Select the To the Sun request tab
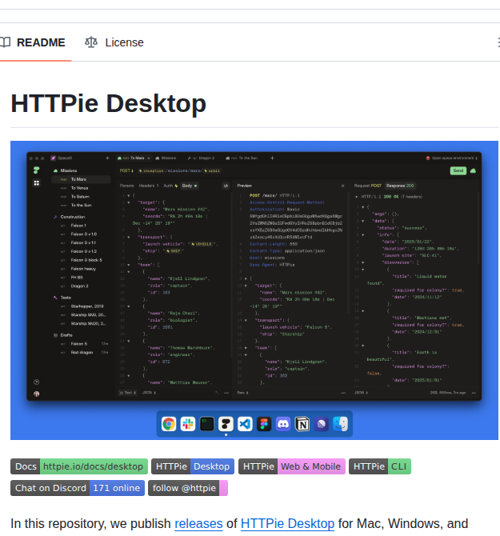 (x=242, y=158)
